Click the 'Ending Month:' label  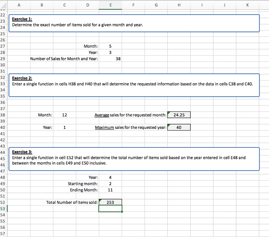pos(84,190)
